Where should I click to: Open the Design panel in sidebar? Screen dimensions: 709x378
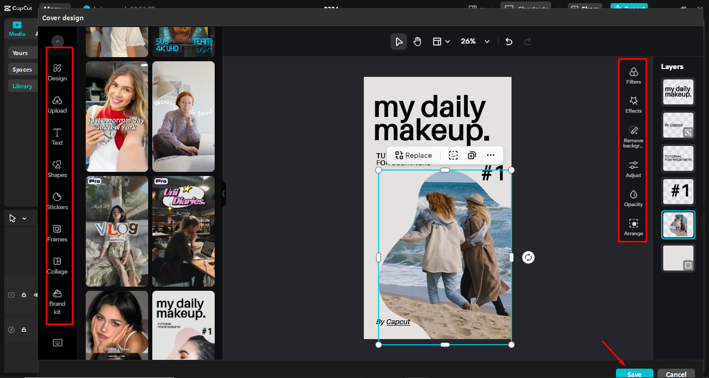pyautogui.click(x=57, y=72)
